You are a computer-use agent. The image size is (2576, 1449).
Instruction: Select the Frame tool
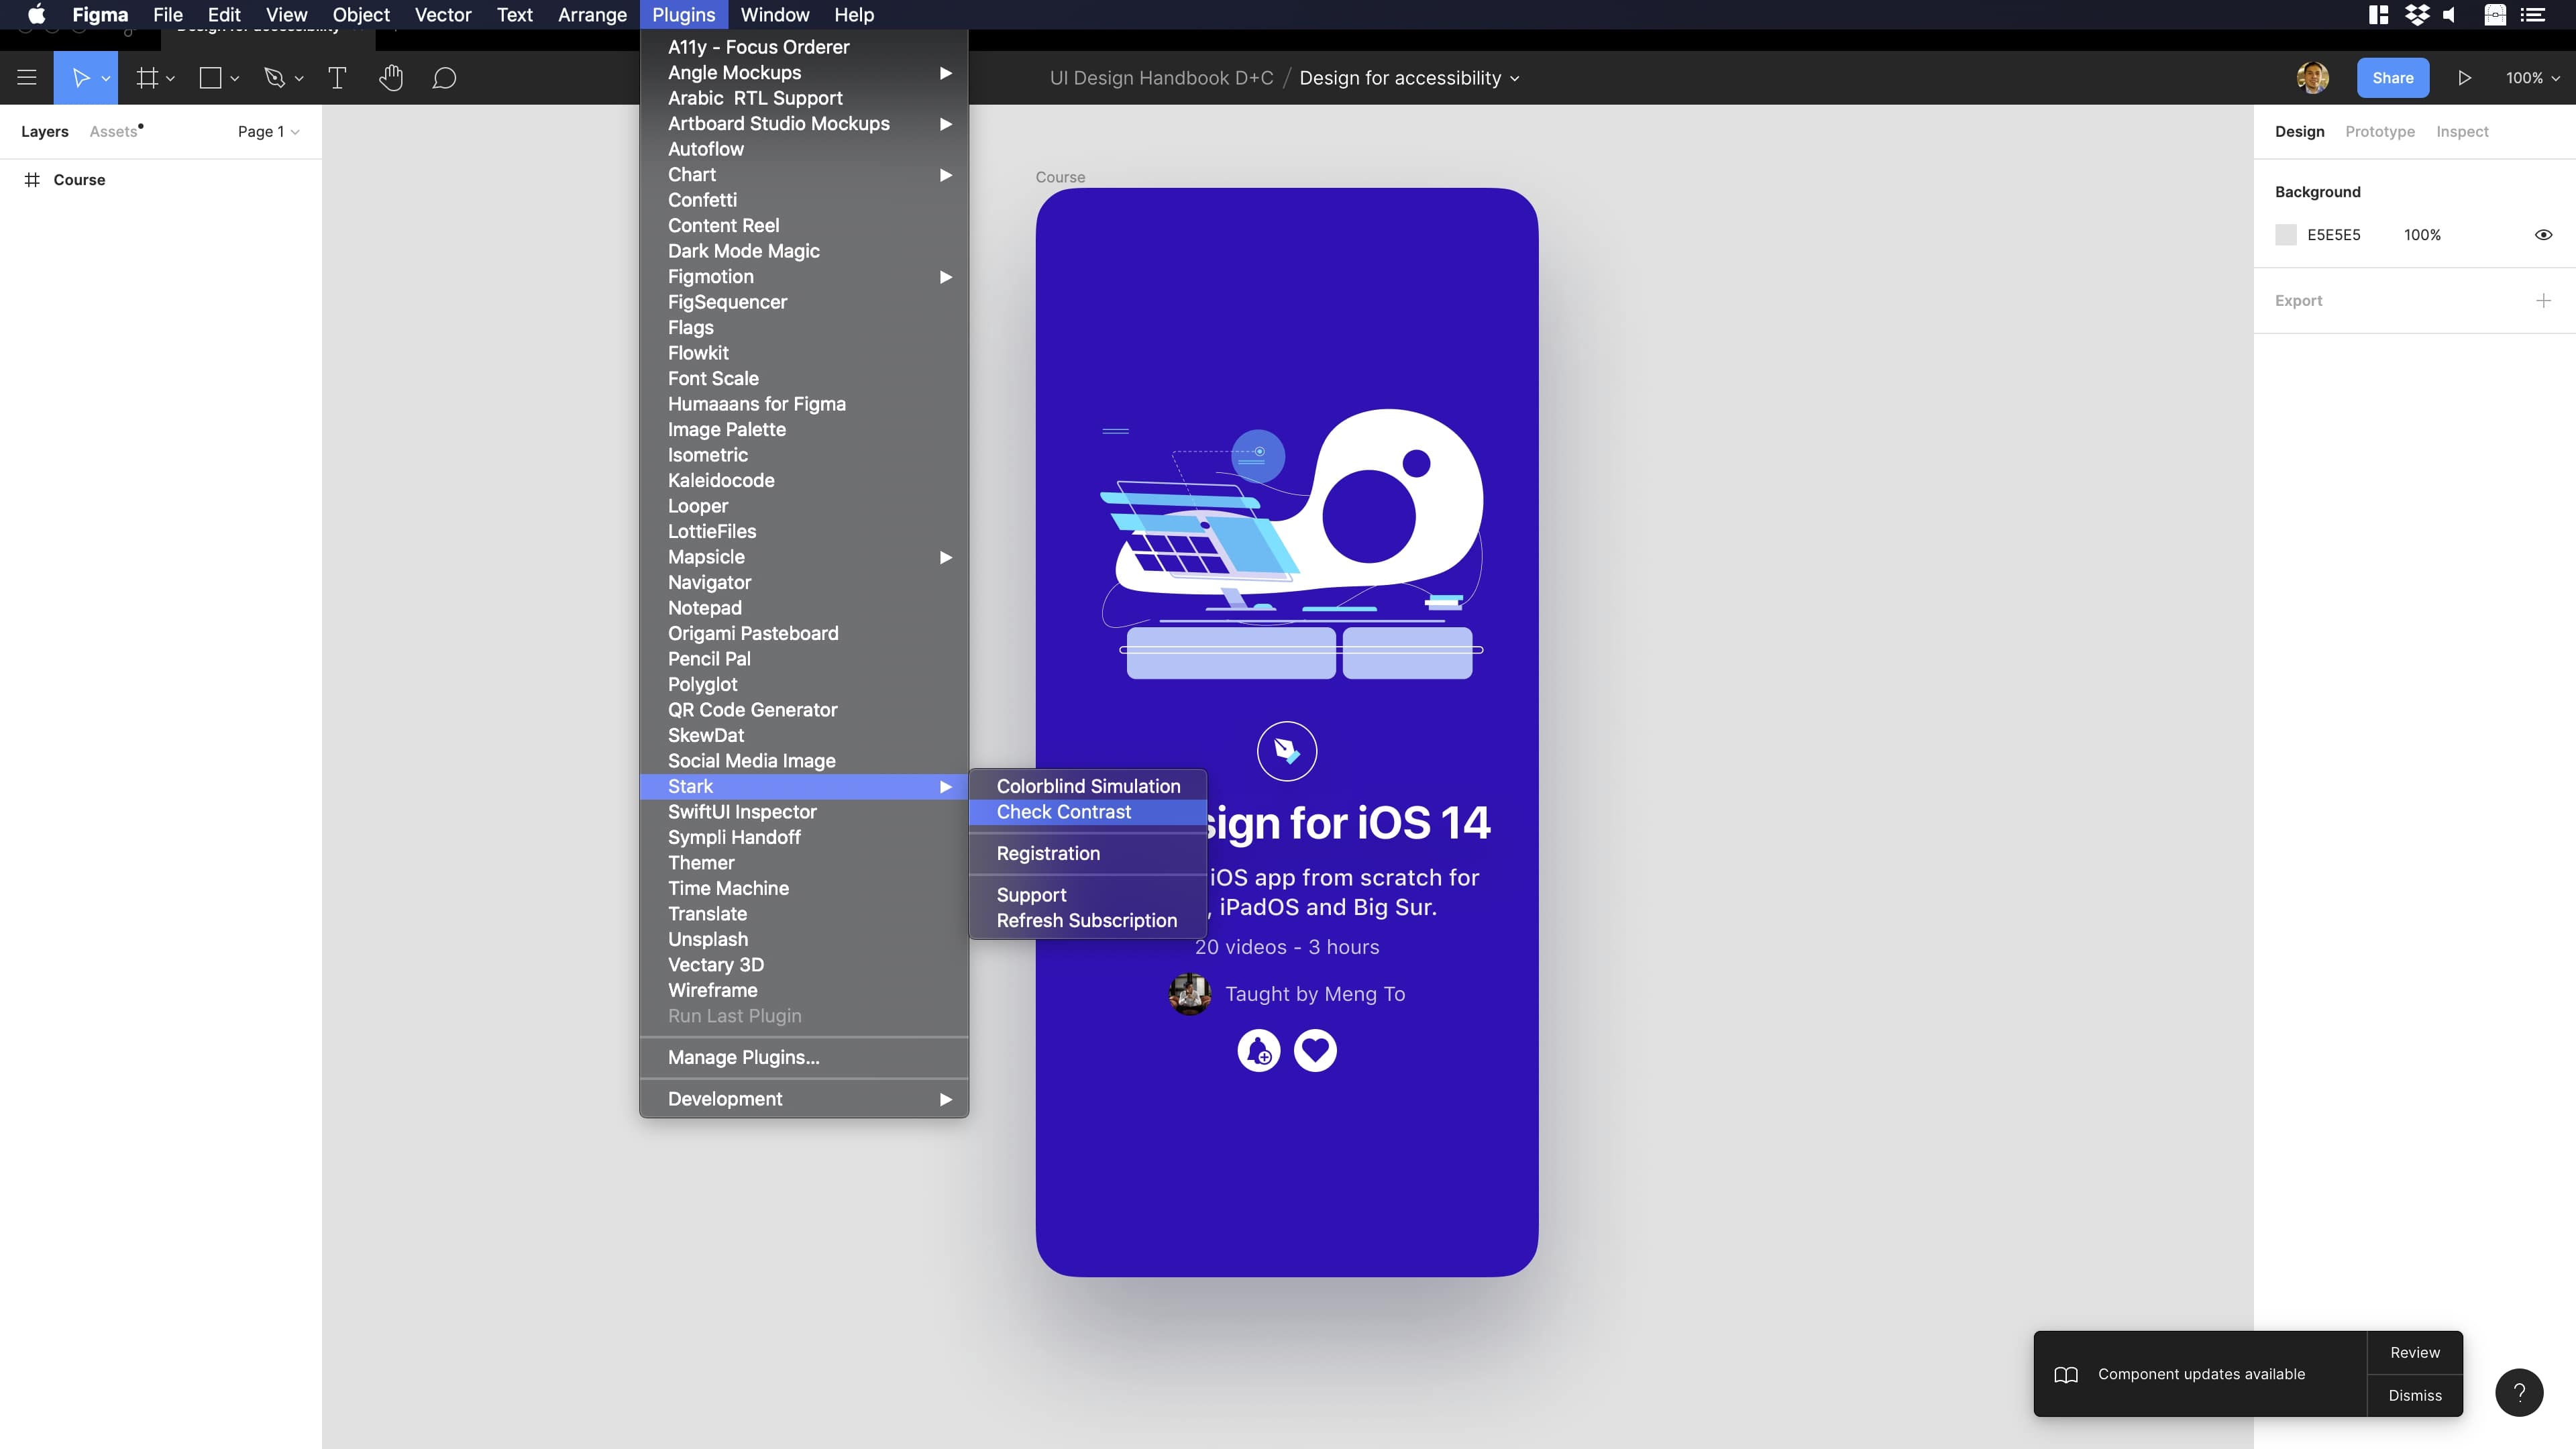147,77
